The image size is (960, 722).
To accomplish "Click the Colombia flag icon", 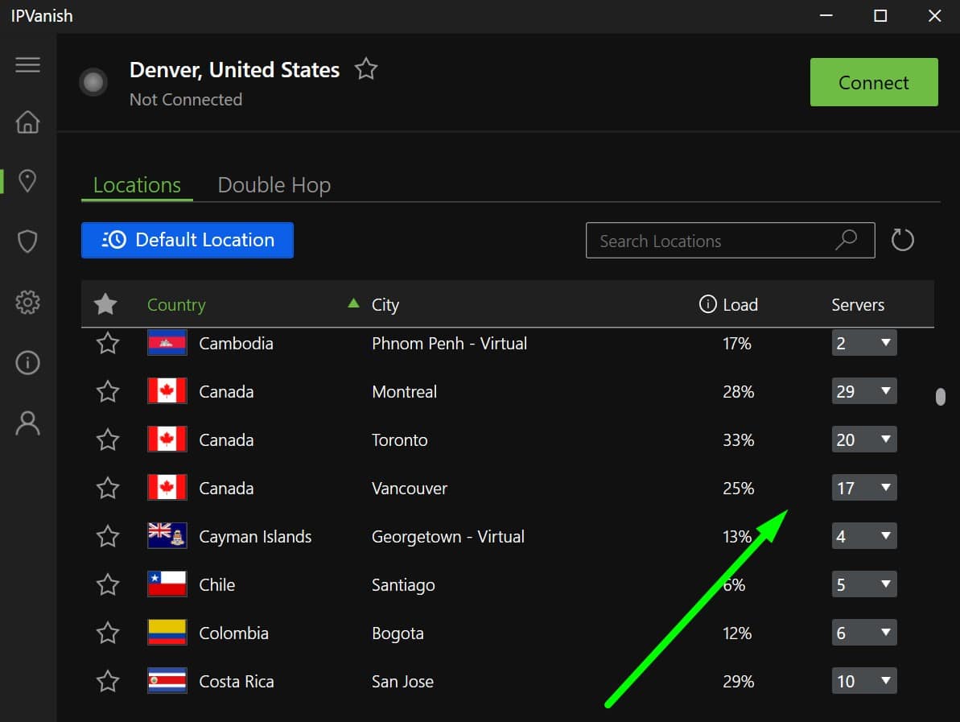I will (x=167, y=633).
